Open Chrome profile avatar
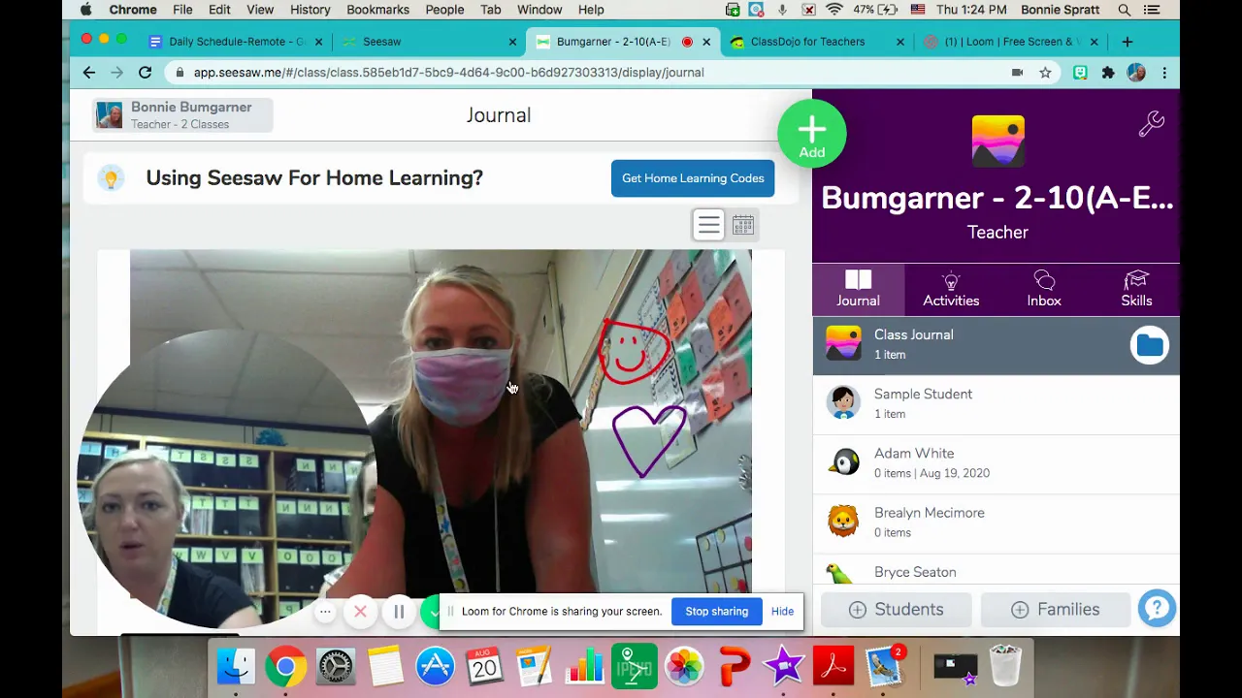 click(x=1136, y=73)
